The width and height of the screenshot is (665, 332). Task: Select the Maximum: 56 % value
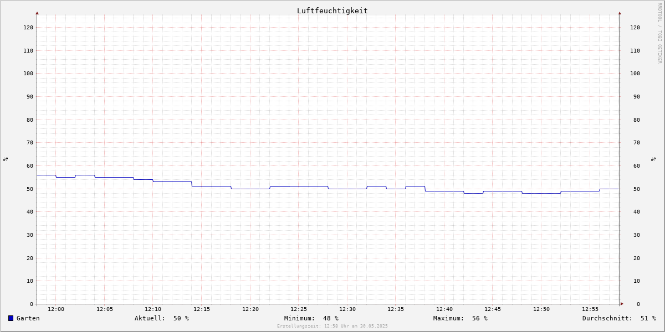pyautogui.click(x=461, y=318)
